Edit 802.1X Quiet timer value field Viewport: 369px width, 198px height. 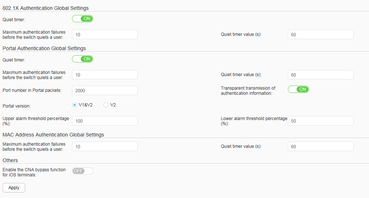[320, 34]
